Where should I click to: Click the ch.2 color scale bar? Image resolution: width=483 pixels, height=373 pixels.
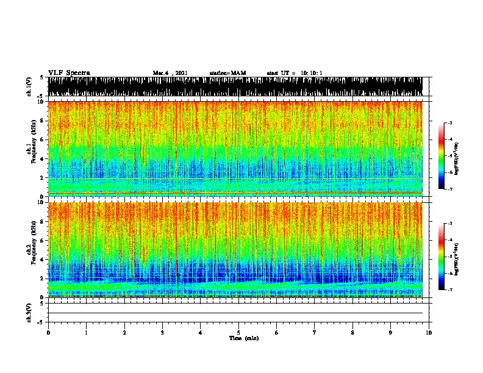tap(441, 257)
